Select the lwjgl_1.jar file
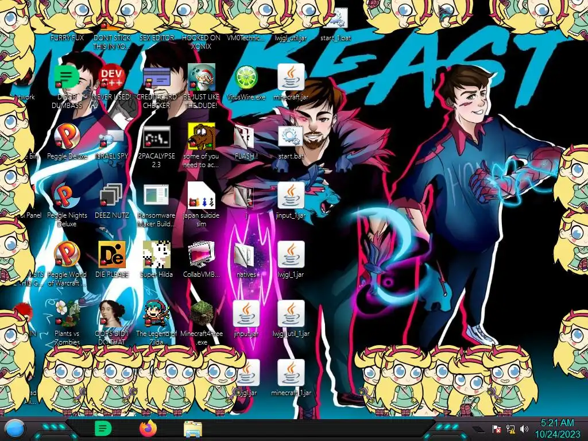Viewport: 588px width, 441px height. 291,254
